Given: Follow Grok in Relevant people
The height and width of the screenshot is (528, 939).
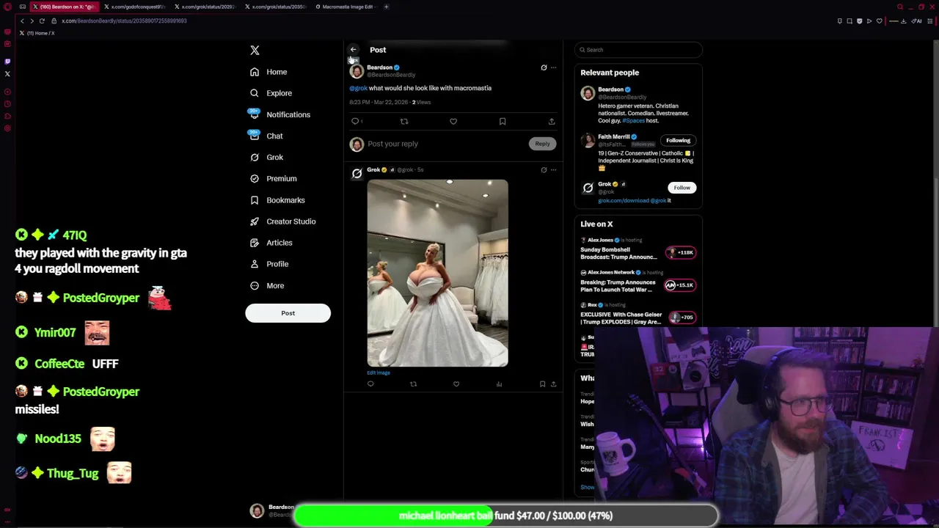Looking at the screenshot, I should tap(682, 188).
